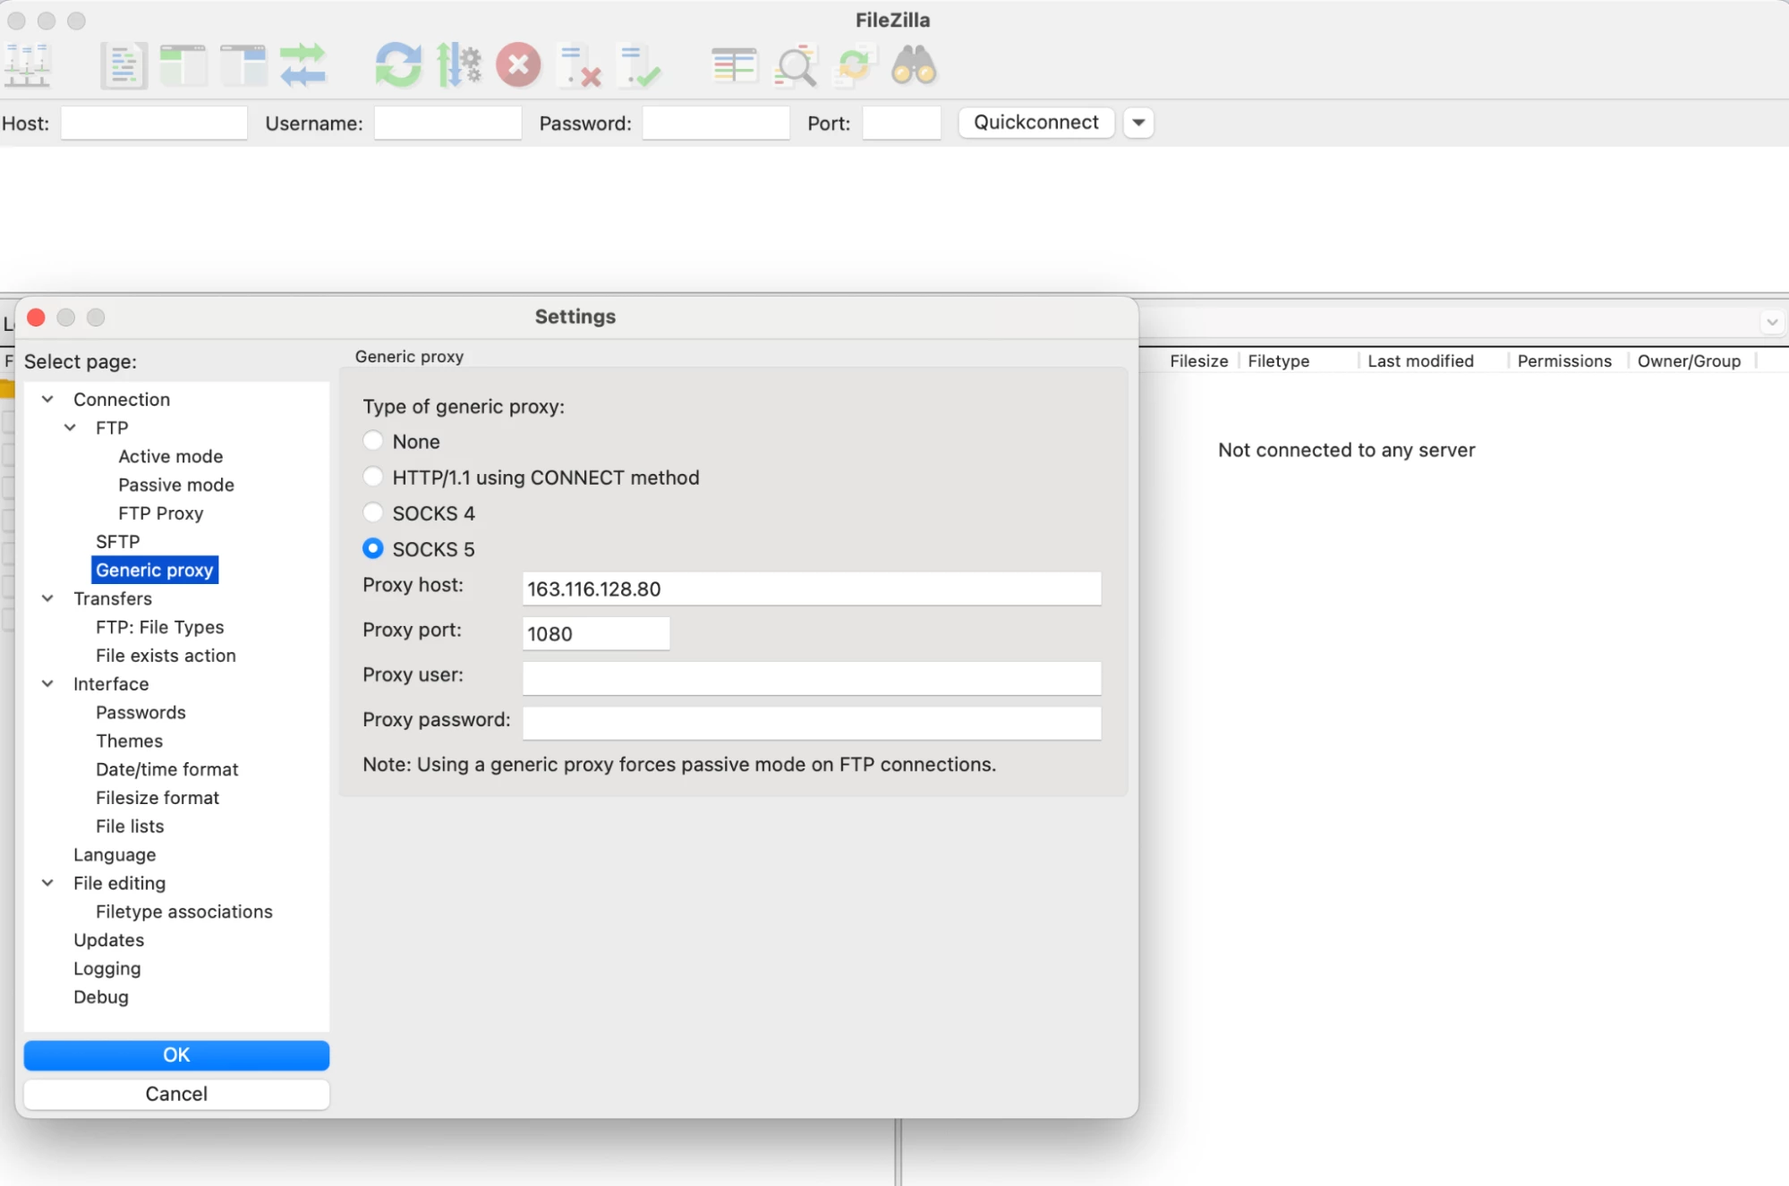Click the red Cancel operation icon

[x=518, y=66]
